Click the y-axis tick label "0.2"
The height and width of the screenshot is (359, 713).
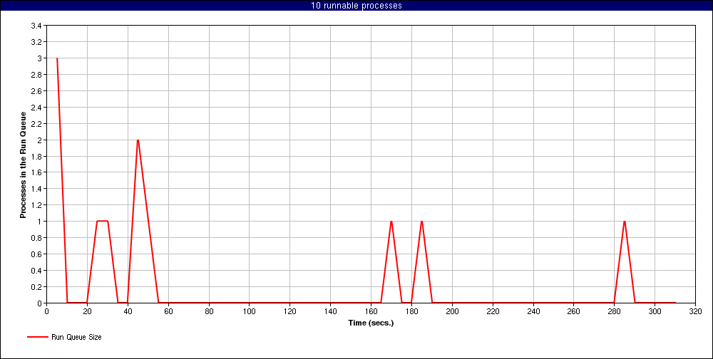coord(36,286)
